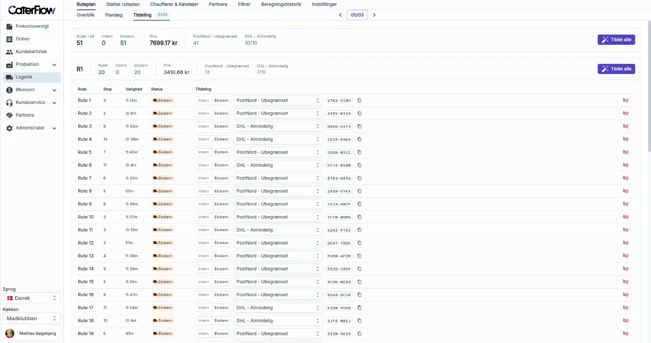The height and width of the screenshot is (343, 651).
Task: Click the top Tildel alle button
Action: tap(616, 40)
